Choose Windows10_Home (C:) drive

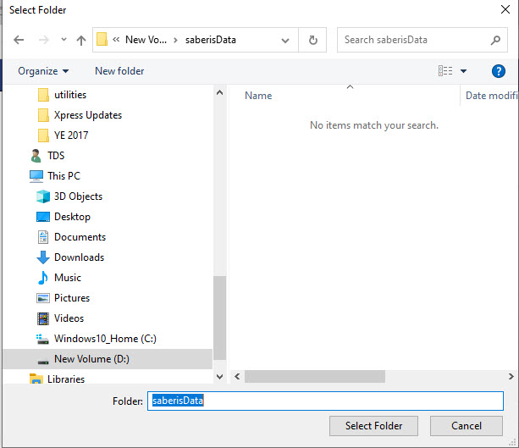click(105, 339)
